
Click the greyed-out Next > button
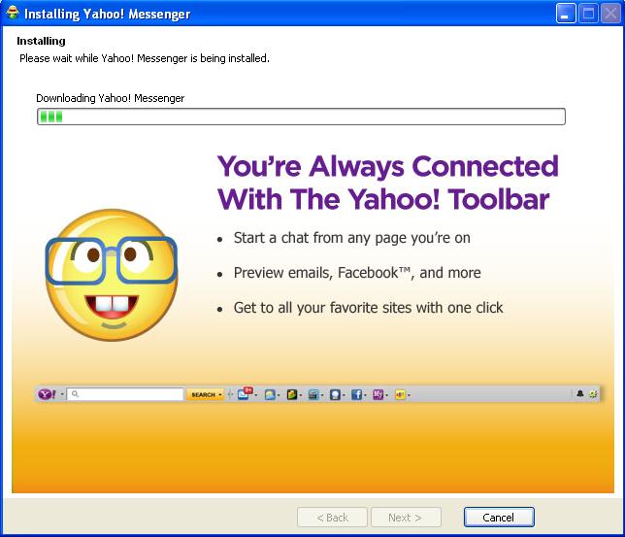[x=406, y=518]
